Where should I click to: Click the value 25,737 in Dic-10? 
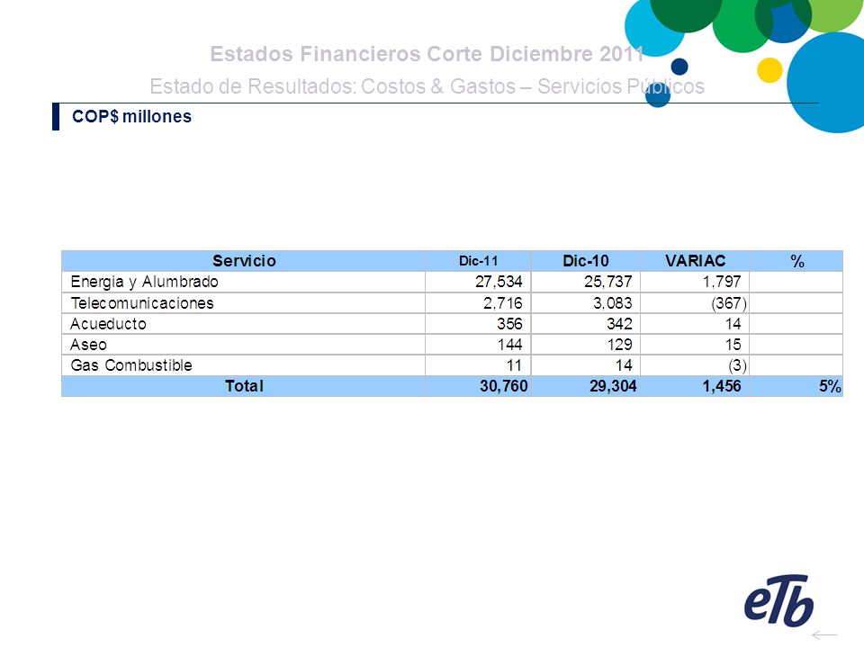pos(607,282)
